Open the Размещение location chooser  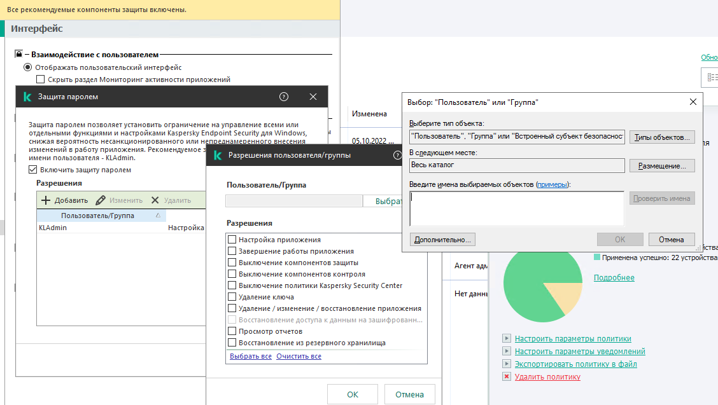[x=662, y=166]
